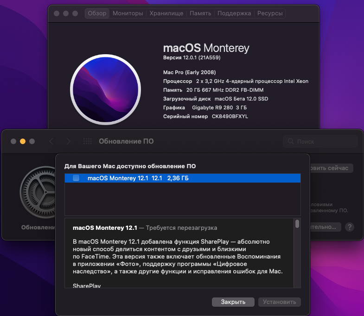Click the Software Update gear icon
This screenshot has height=316, width=364.
(x=38, y=192)
